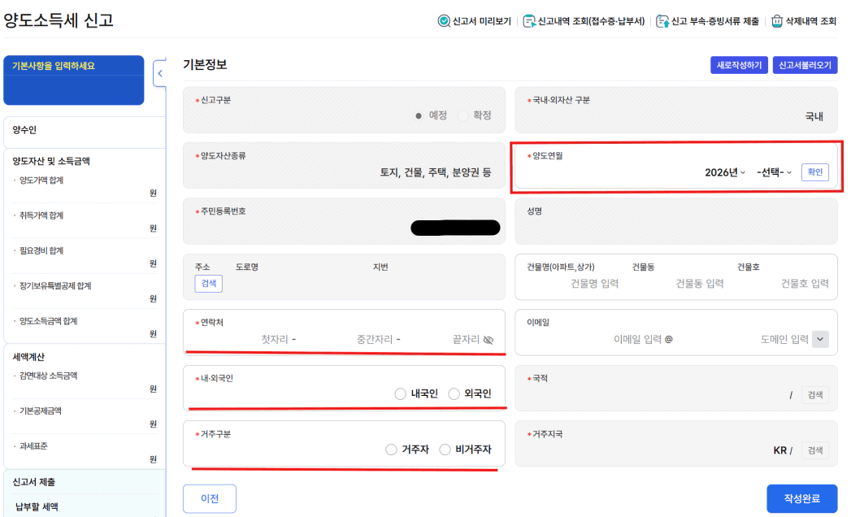This screenshot has width=851, height=517.
Task: Open 삭제내역 조회 trash icon
Action: point(777,21)
